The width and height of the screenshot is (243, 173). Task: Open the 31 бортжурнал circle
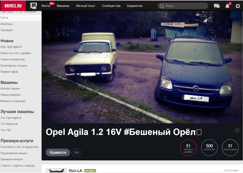[x=230, y=148]
